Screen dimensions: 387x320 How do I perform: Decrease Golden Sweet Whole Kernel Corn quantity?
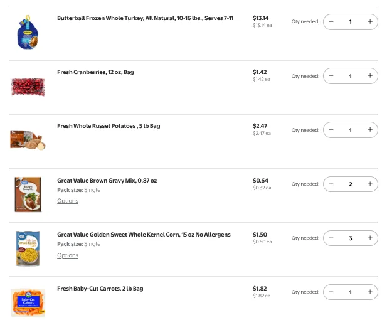coord(331,238)
